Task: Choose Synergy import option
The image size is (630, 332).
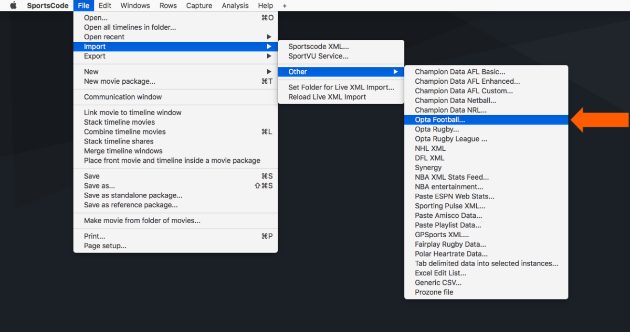Action: (486, 168)
